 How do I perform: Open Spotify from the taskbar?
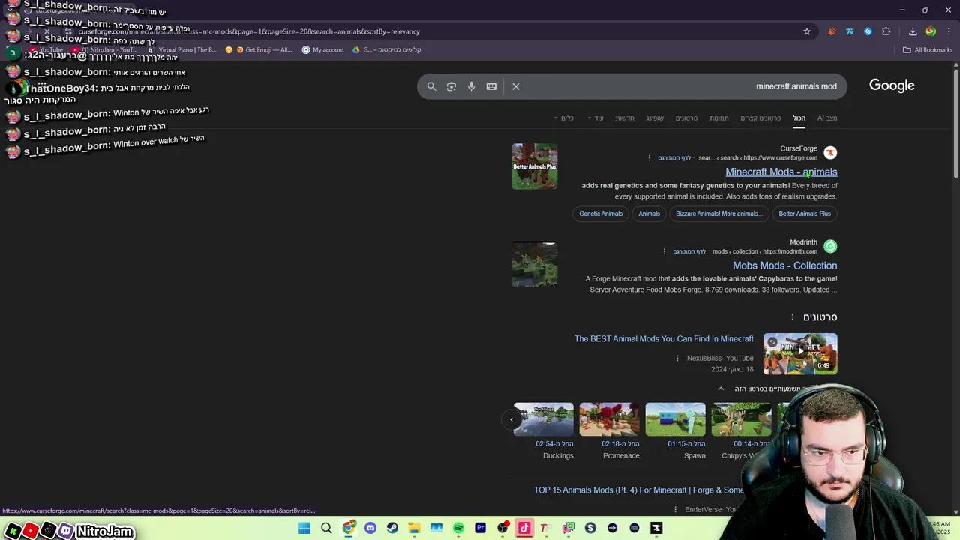(x=458, y=529)
